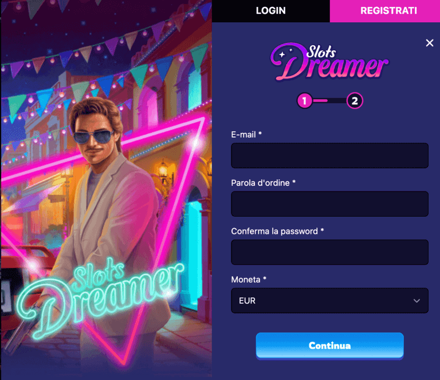The width and height of the screenshot is (440, 380).
Task: Select step 1 circle in progress indicator
Action: [x=305, y=100]
